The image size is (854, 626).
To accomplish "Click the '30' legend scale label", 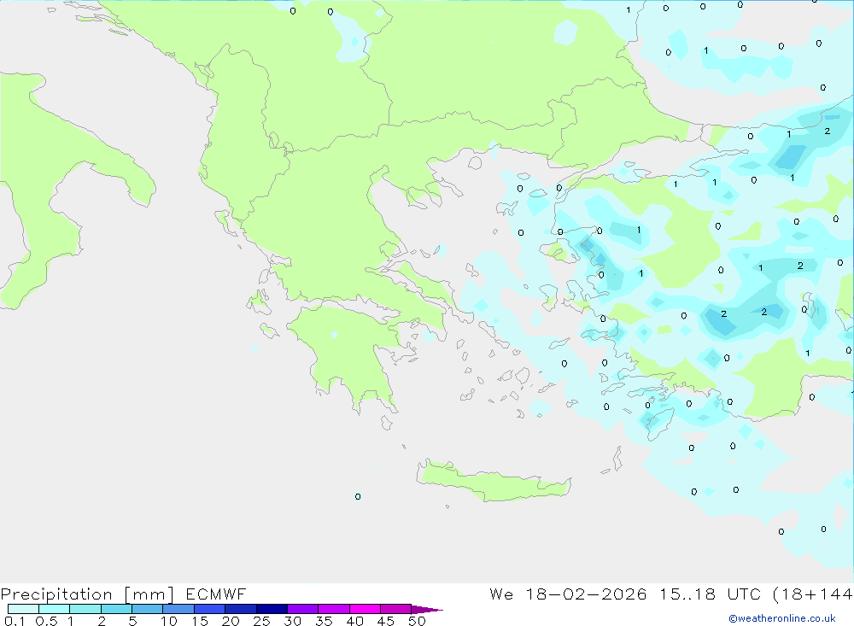I will [292, 621].
